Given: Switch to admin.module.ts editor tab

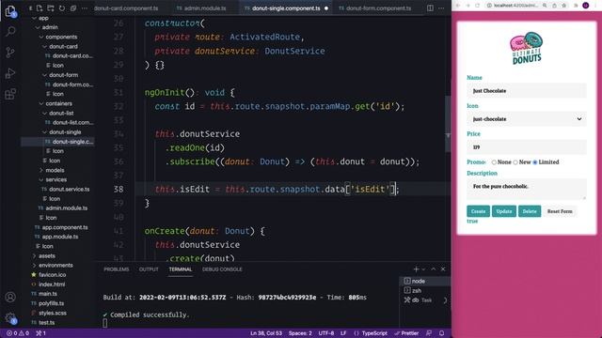Looking at the screenshot, I should coord(205,8).
